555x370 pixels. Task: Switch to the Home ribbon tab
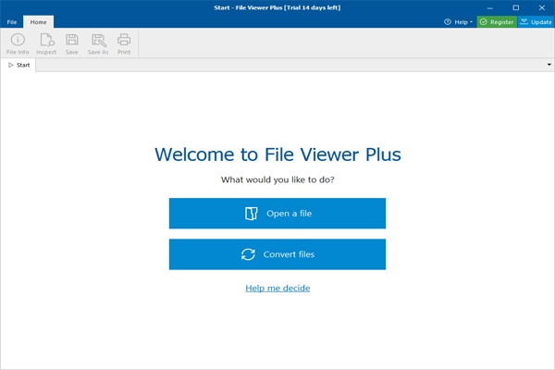click(x=38, y=22)
